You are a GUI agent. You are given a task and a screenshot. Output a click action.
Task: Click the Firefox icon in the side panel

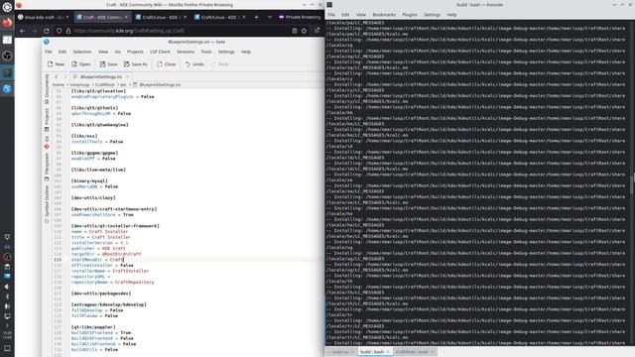coord(7,23)
